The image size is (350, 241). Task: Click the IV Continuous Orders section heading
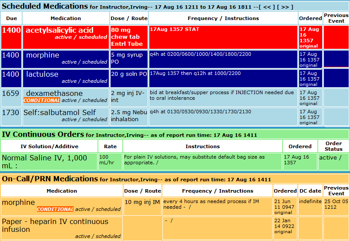point(43,134)
